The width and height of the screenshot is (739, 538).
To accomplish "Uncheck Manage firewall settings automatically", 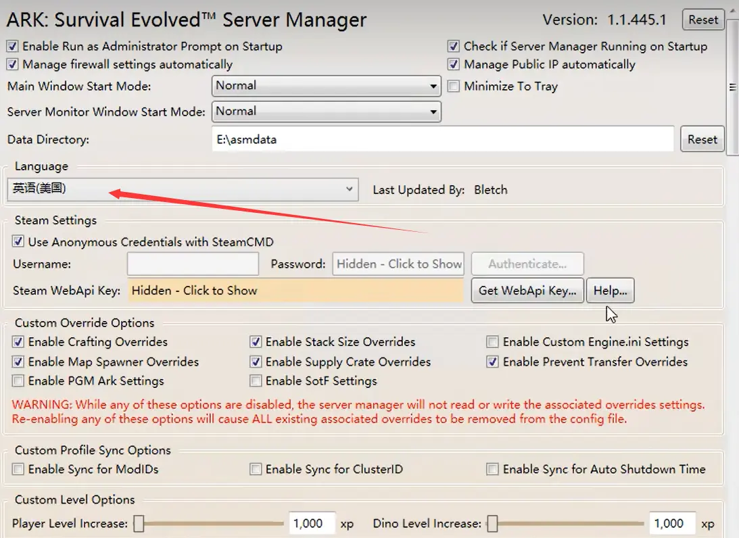I will point(13,65).
